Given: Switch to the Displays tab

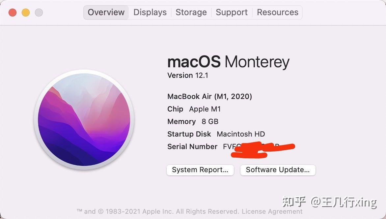Looking at the screenshot, I should click(x=150, y=12).
